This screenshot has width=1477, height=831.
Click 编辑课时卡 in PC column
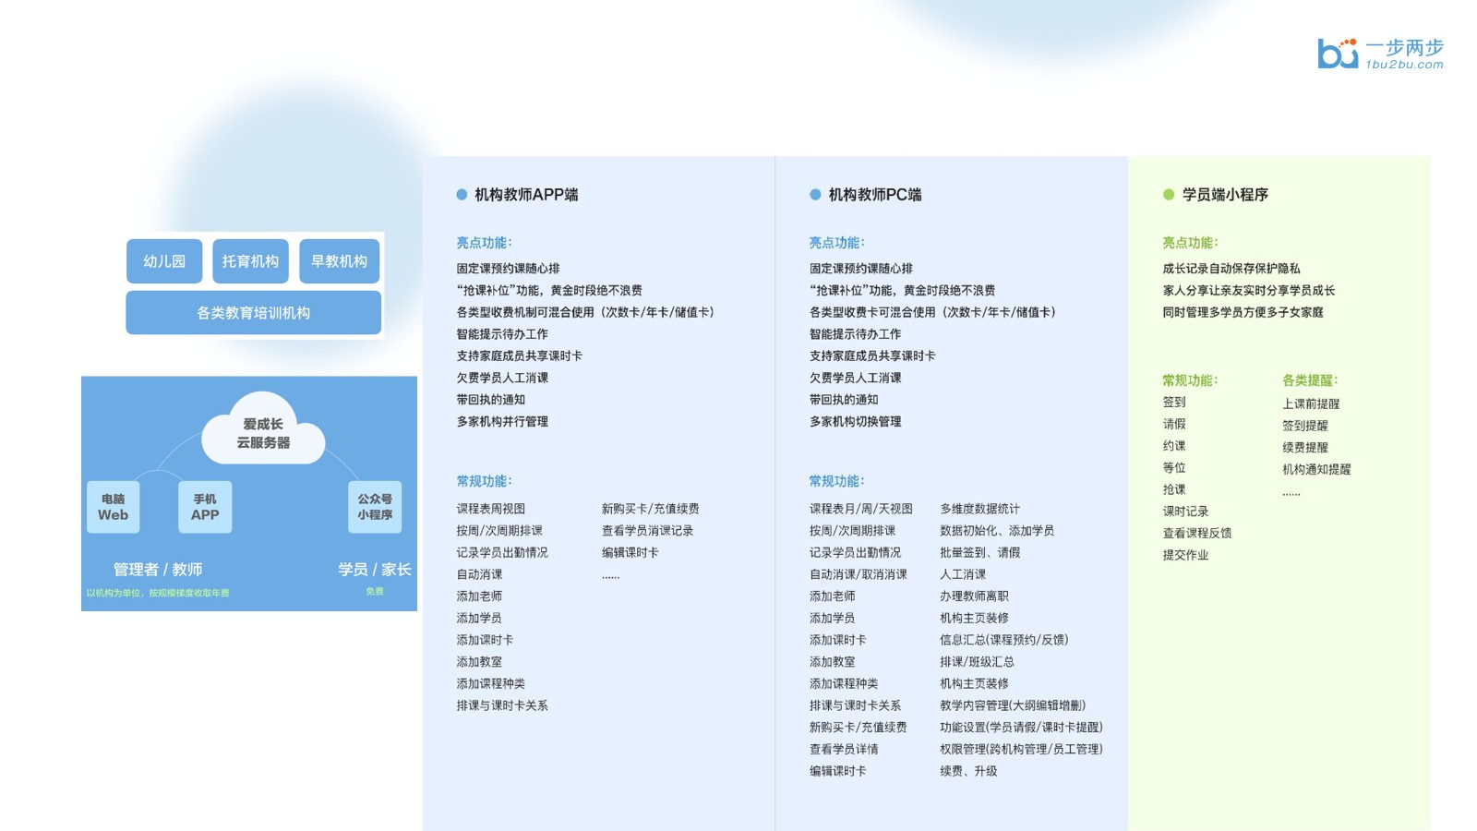[x=838, y=771]
